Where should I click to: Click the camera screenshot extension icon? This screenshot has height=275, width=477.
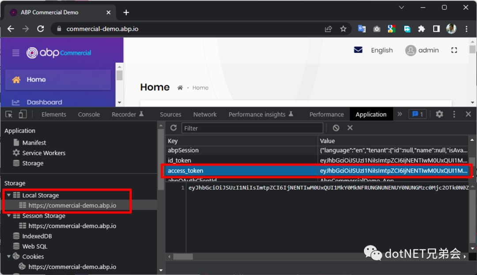pyautogui.click(x=377, y=29)
